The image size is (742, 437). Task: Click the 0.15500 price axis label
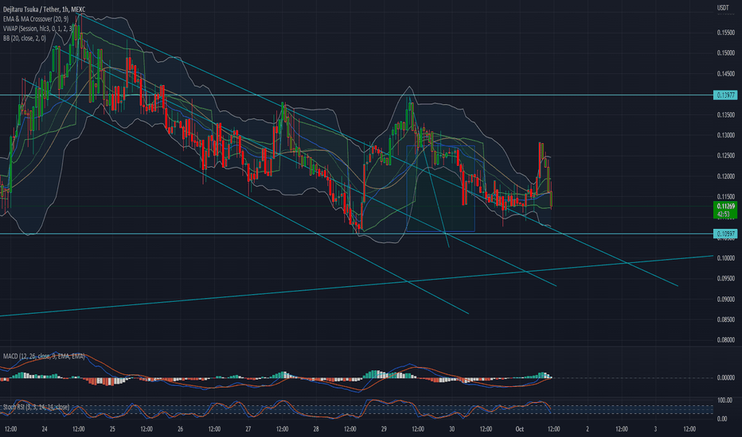725,33
